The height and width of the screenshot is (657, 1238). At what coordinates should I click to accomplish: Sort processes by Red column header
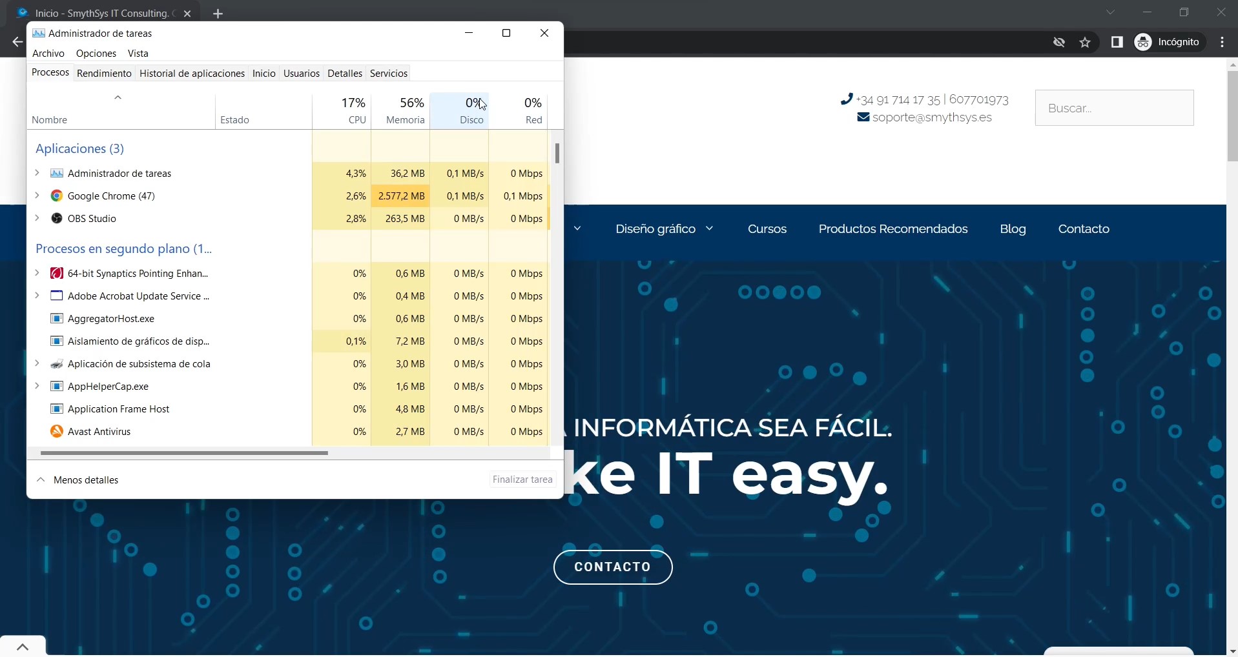pyautogui.click(x=518, y=111)
